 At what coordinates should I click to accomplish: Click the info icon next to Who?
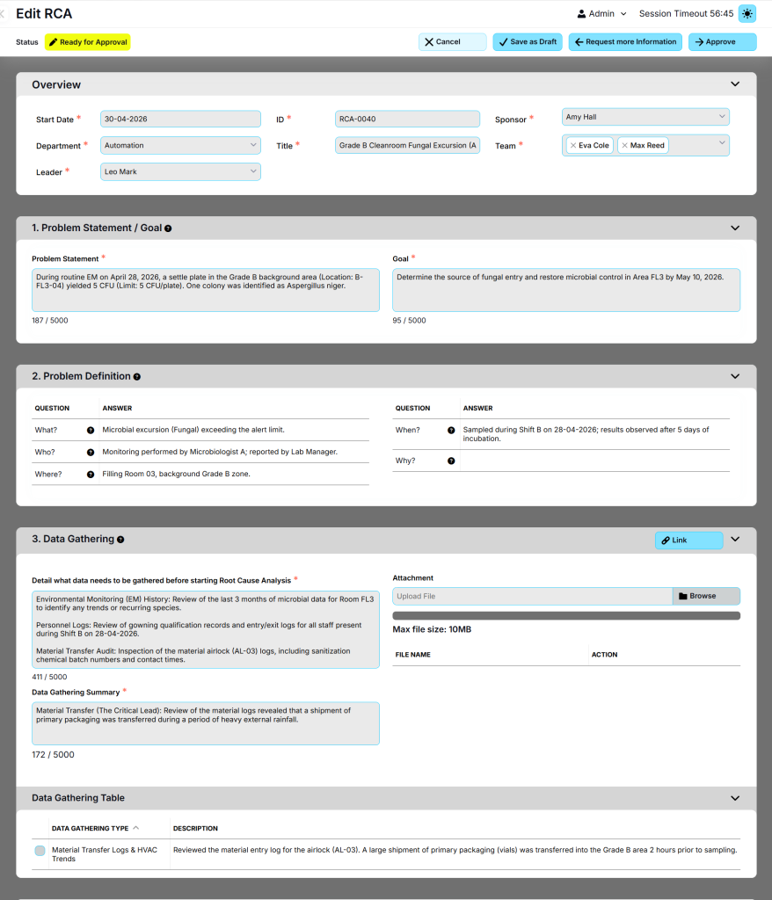point(91,453)
